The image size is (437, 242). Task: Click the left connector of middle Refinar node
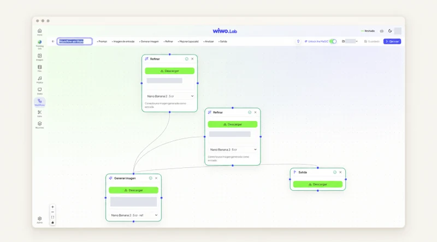pos(205,137)
